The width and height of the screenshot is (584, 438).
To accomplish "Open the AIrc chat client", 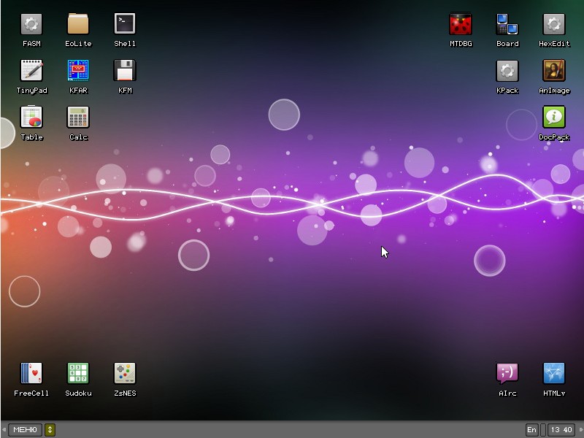I will coord(507,374).
